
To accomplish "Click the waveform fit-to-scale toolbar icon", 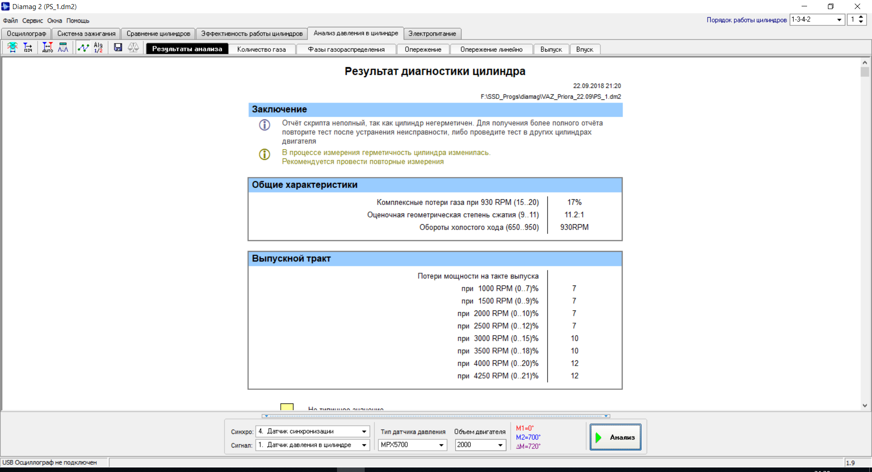I will click(x=12, y=47).
